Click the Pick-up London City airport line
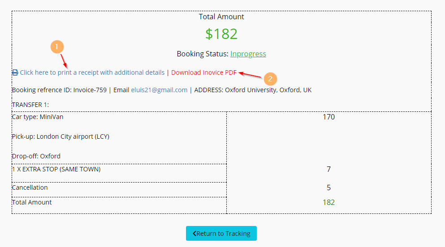The image size is (445, 247). click(60, 136)
